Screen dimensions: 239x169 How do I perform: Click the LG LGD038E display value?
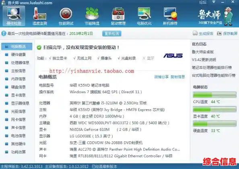pyautogui.click(x=91, y=136)
